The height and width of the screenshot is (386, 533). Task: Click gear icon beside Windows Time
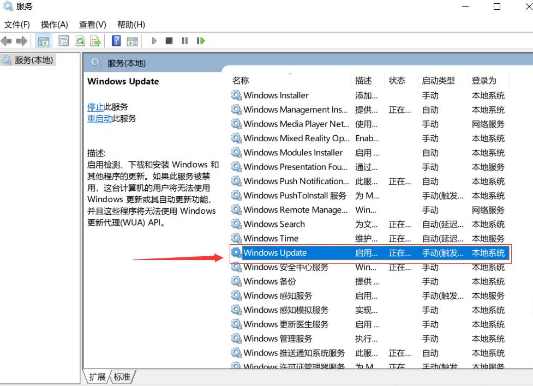(x=236, y=238)
